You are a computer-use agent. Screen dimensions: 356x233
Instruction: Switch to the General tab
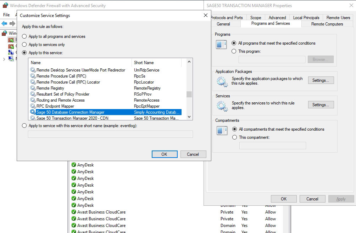click(x=223, y=24)
